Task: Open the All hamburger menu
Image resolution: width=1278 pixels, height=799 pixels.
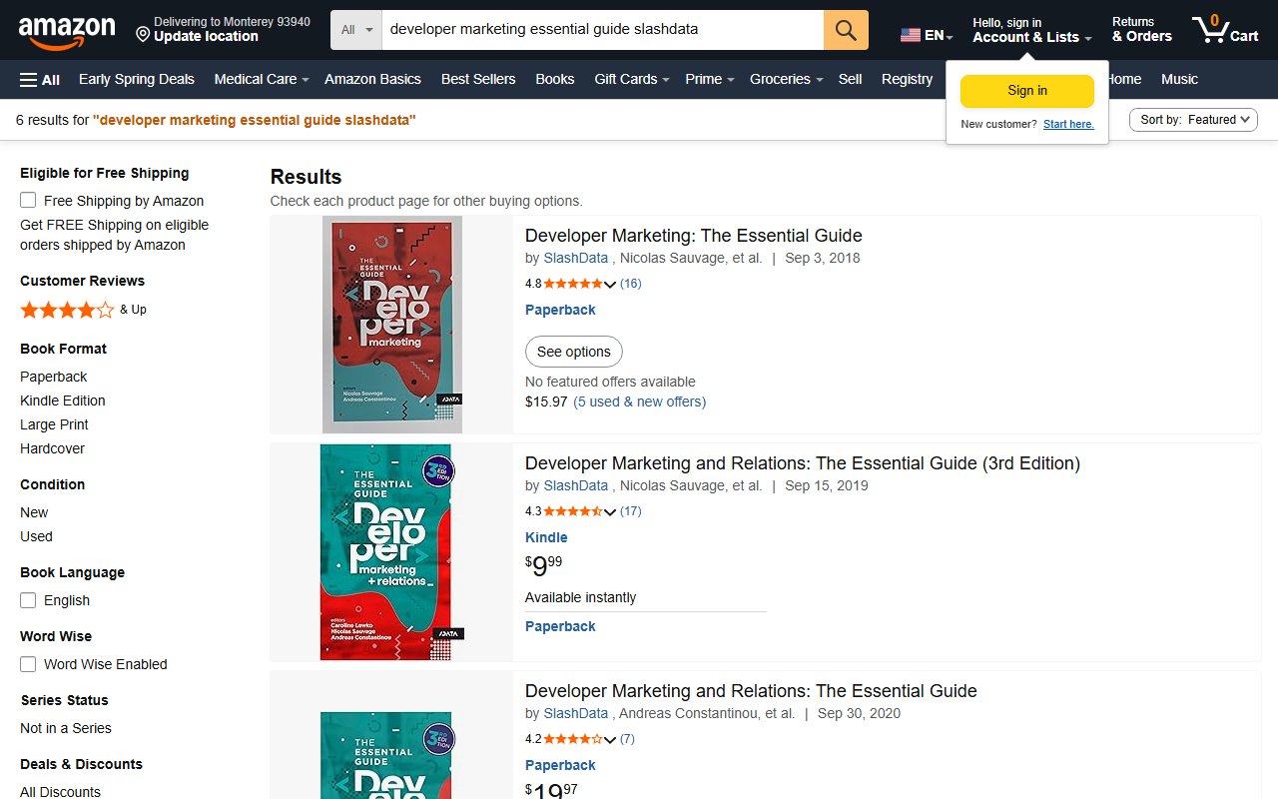Action: point(39,79)
